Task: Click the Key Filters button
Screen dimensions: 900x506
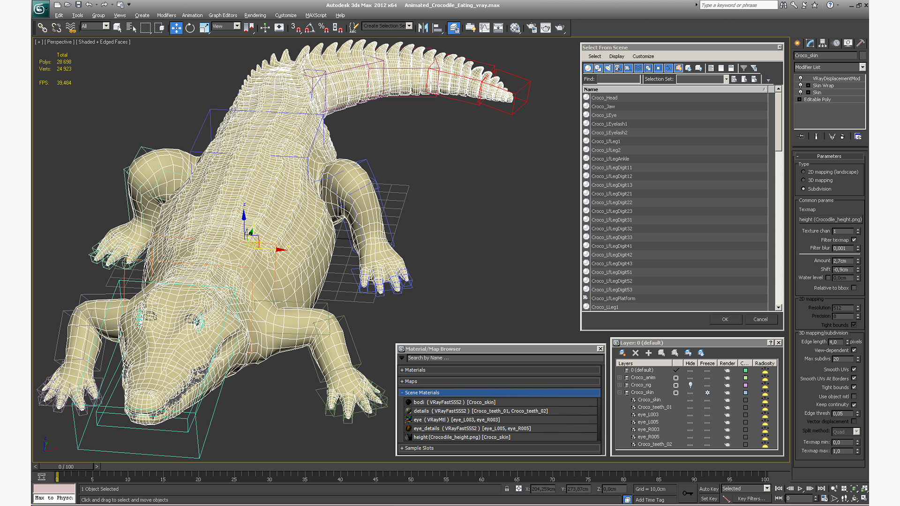Action: coord(751,499)
